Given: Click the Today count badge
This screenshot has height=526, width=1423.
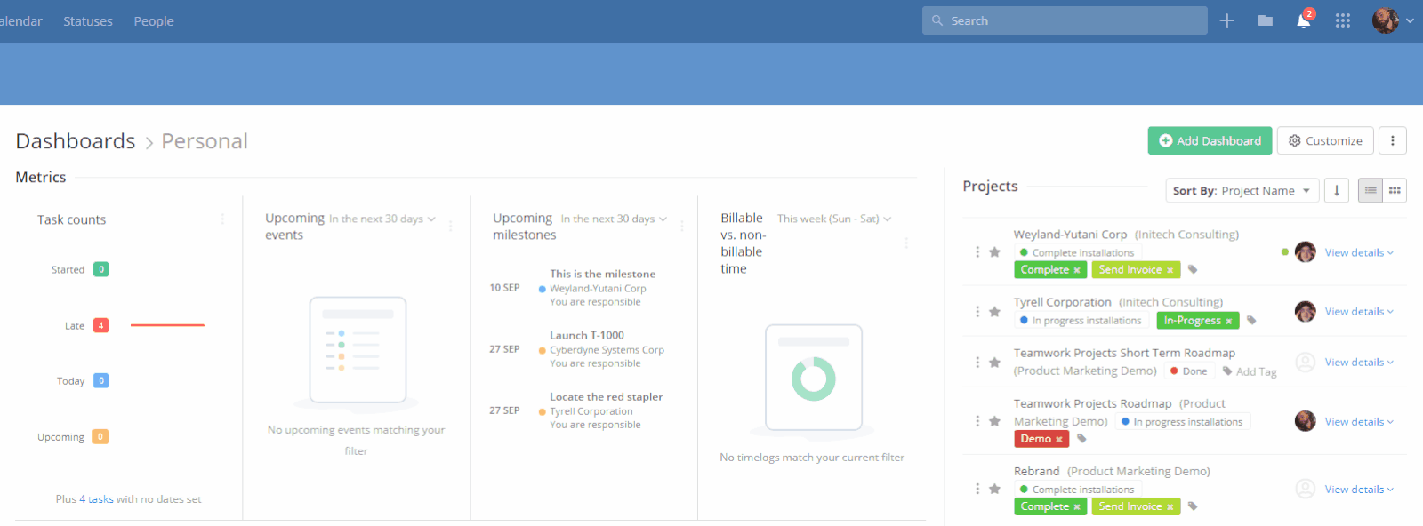Looking at the screenshot, I should pyautogui.click(x=101, y=380).
